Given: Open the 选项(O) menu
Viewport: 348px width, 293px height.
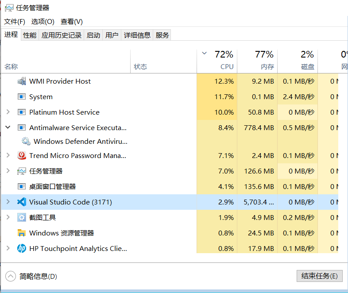Looking at the screenshot, I should tap(43, 22).
